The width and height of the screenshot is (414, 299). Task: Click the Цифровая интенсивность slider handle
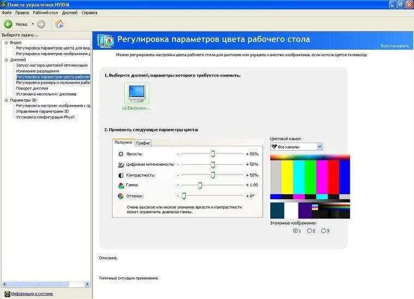pos(213,165)
